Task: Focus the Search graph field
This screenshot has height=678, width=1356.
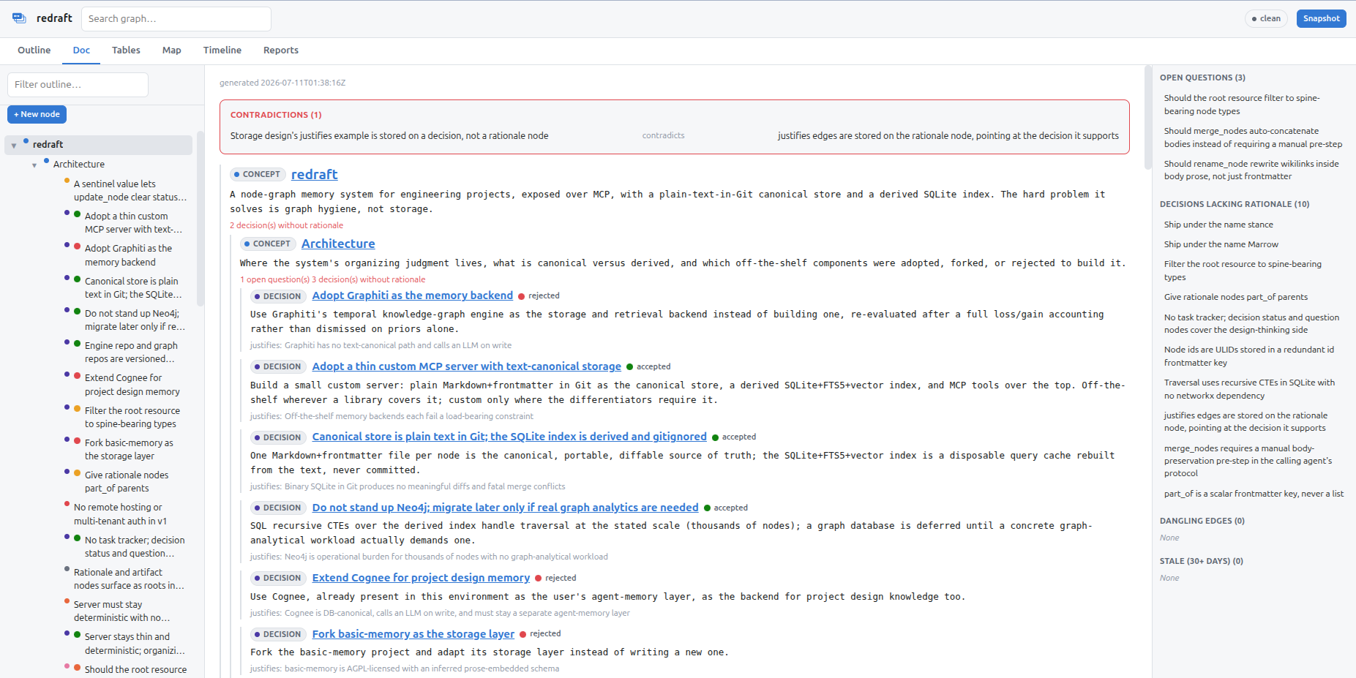Action: coord(176,19)
